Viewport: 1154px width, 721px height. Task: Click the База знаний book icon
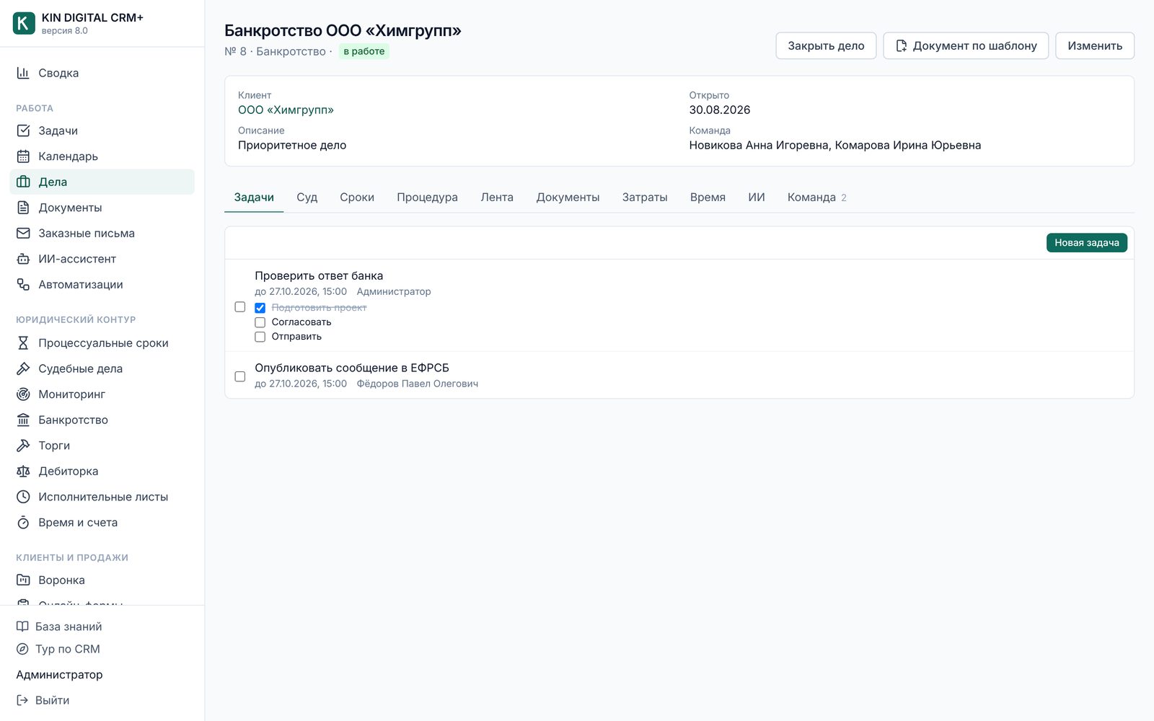(x=22, y=627)
